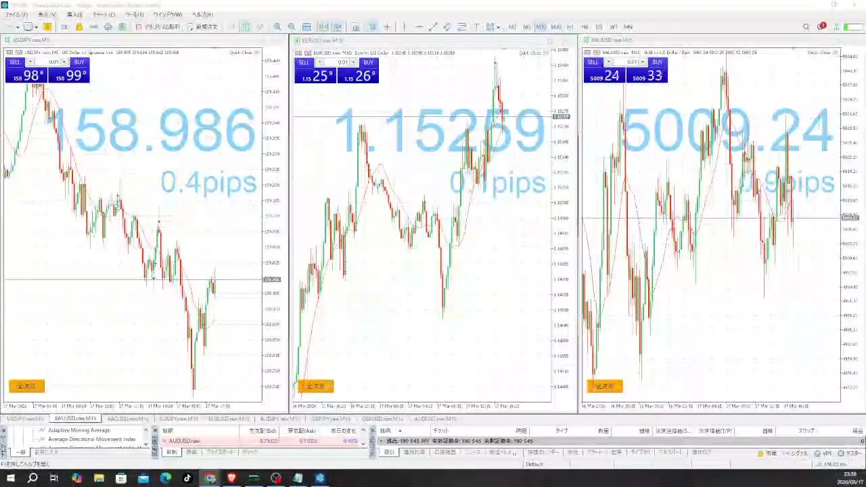866x487 pixels.
Task: Select Average Directional Movement Index in Navigator
Action: (92, 439)
